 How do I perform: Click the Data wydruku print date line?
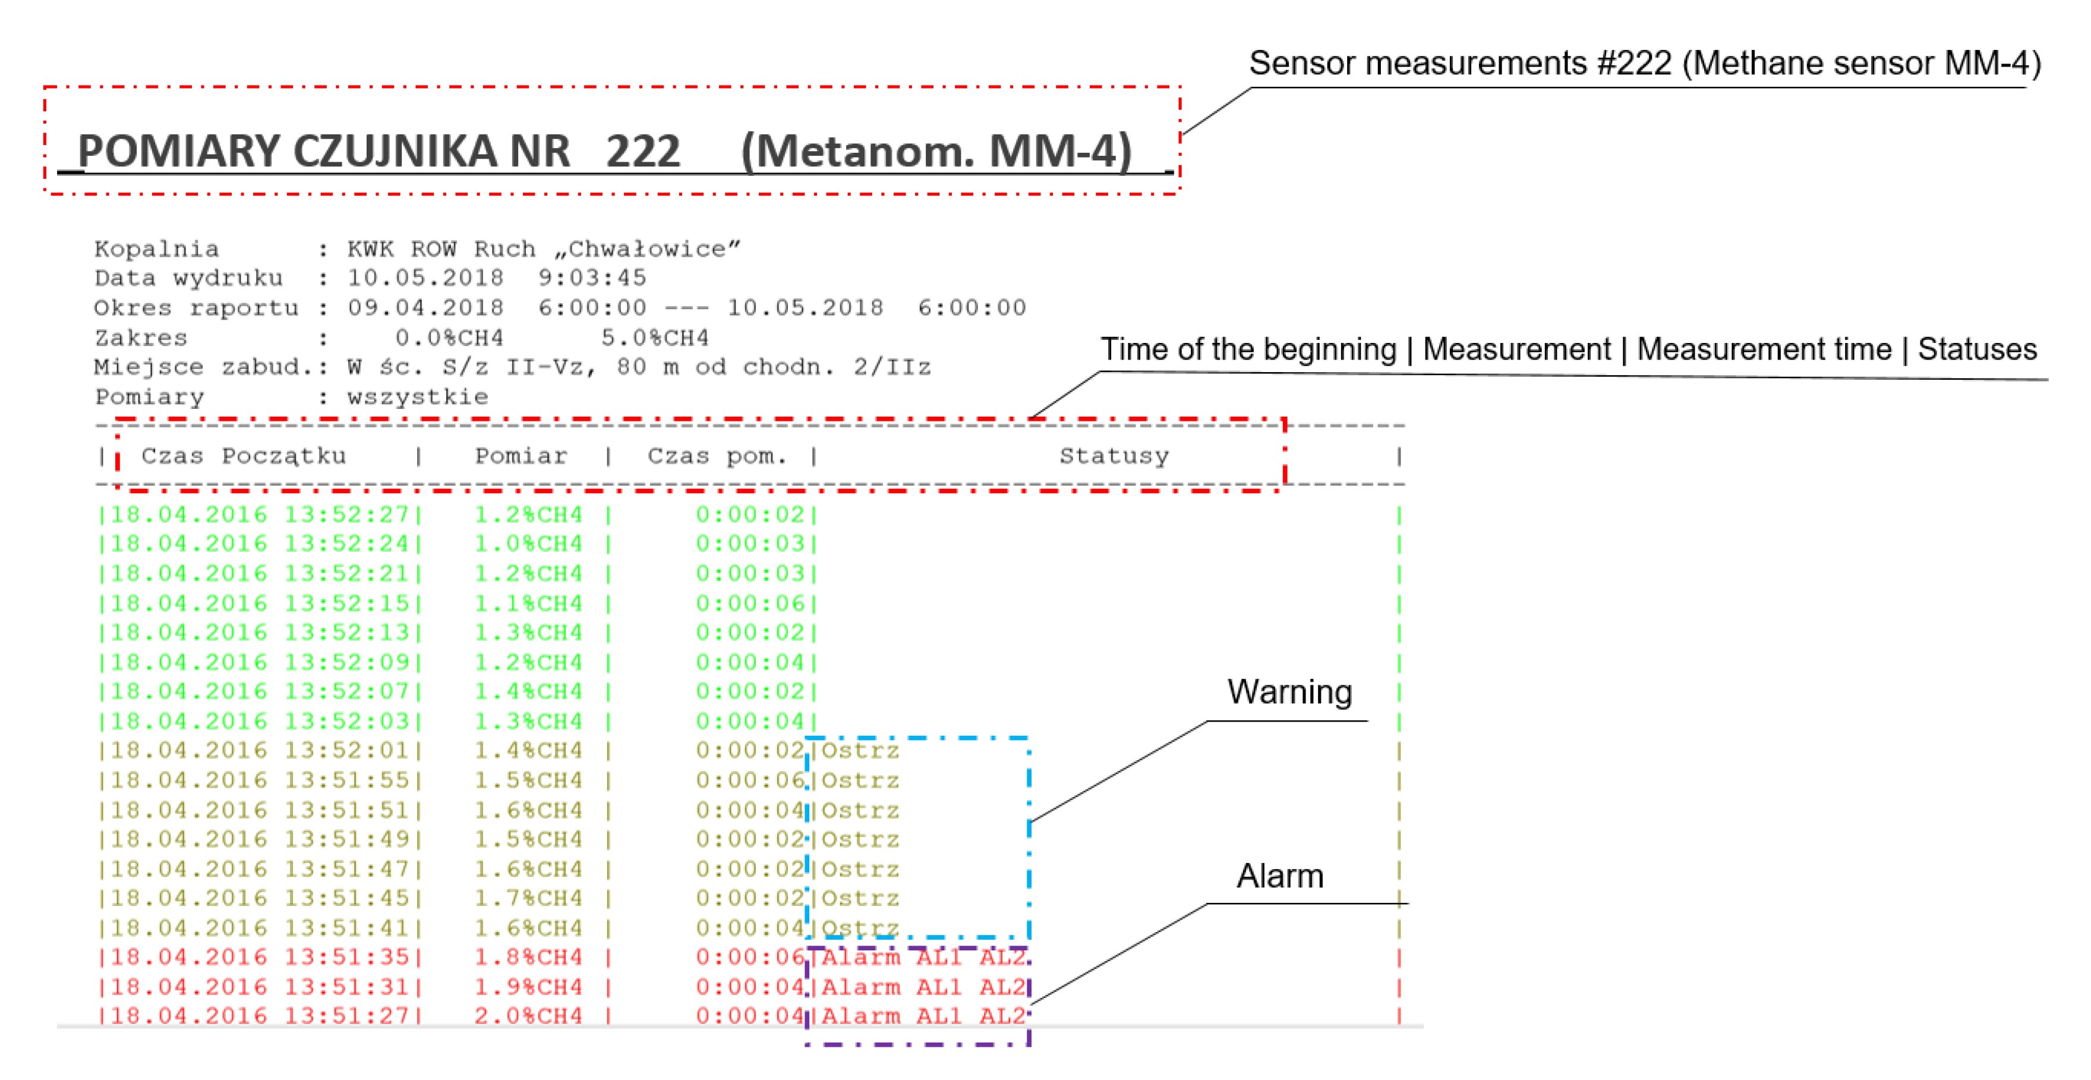(x=370, y=278)
